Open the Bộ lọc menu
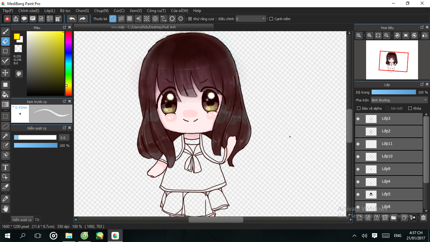 click(65, 11)
